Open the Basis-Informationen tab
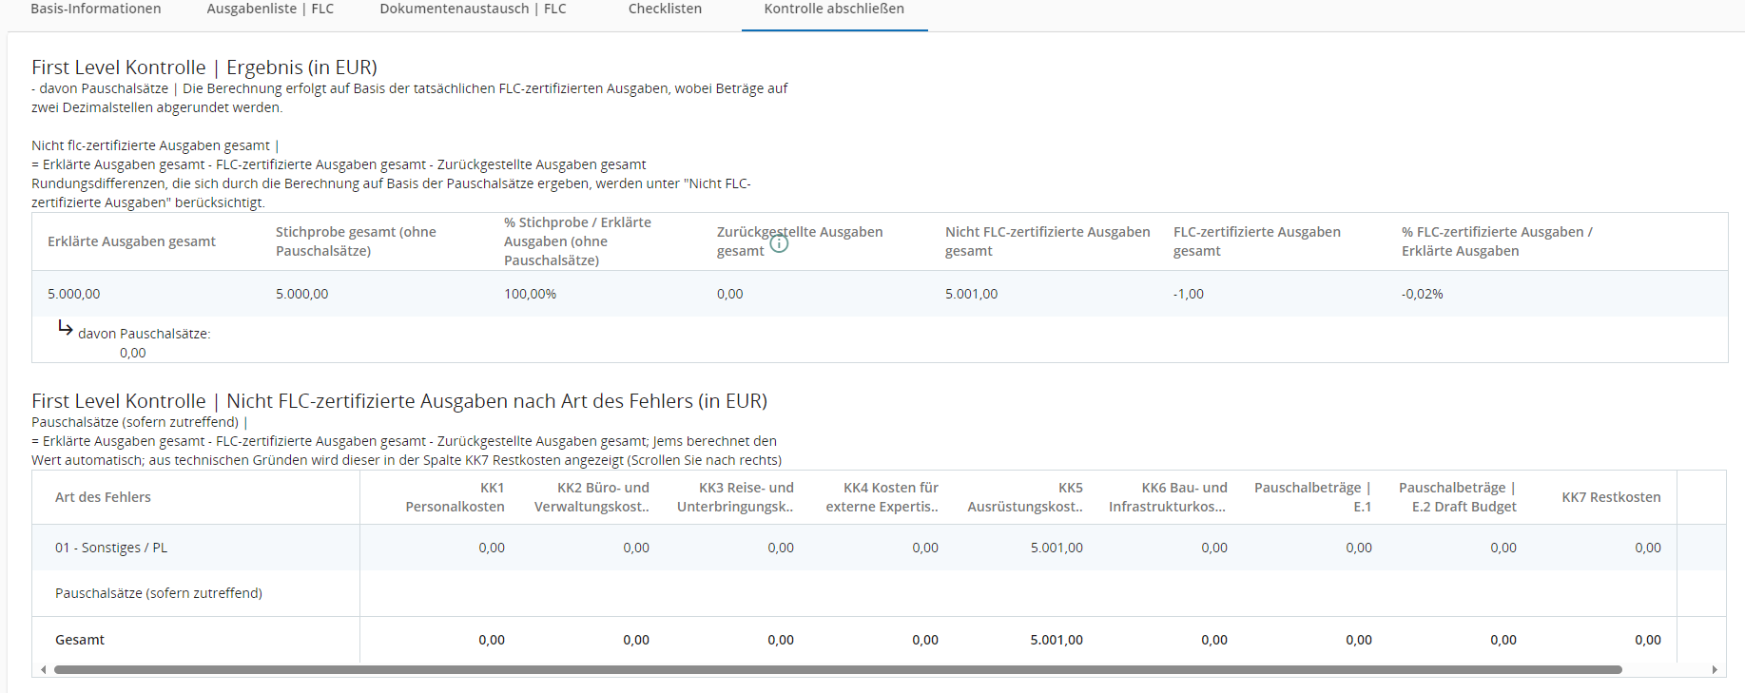The image size is (1745, 693). (96, 10)
